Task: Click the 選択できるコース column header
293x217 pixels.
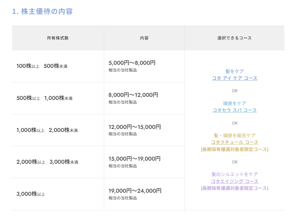Action: tap(234, 38)
